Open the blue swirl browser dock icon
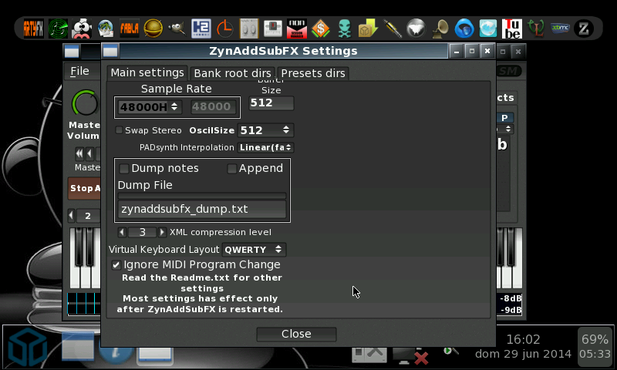The height and width of the screenshot is (370, 617). [x=464, y=29]
